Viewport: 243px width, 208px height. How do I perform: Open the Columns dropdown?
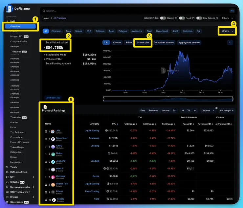[208, 111]
